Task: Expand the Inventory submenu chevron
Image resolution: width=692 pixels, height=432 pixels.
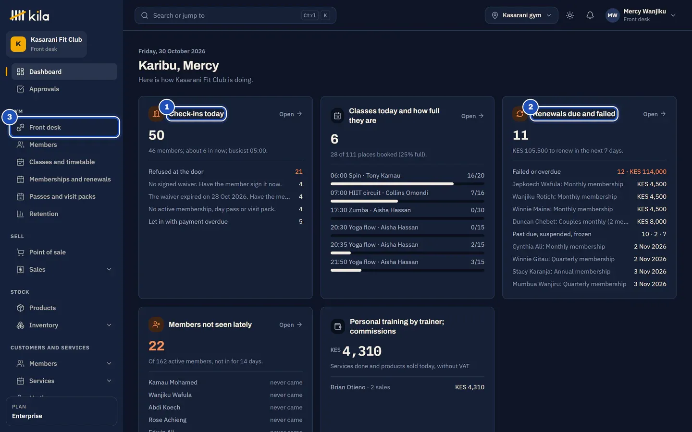Action: (109, 325)
